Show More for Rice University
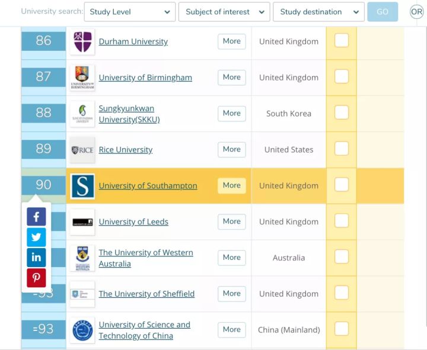 232,150
